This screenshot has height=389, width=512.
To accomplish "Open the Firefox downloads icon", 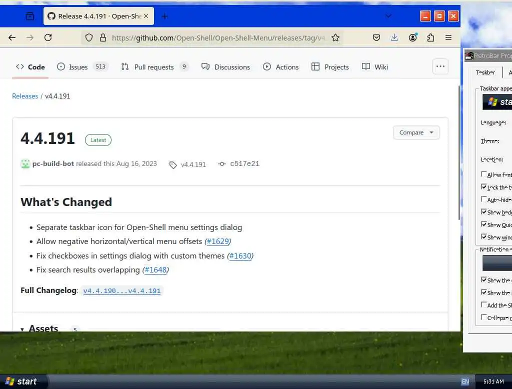I will click(394, 37).
